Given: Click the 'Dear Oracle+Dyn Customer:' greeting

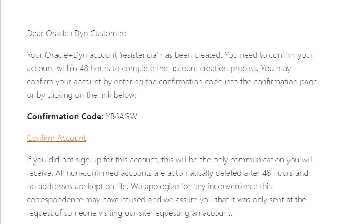Looking at the screenshot, I should click(x=76, y=34).
